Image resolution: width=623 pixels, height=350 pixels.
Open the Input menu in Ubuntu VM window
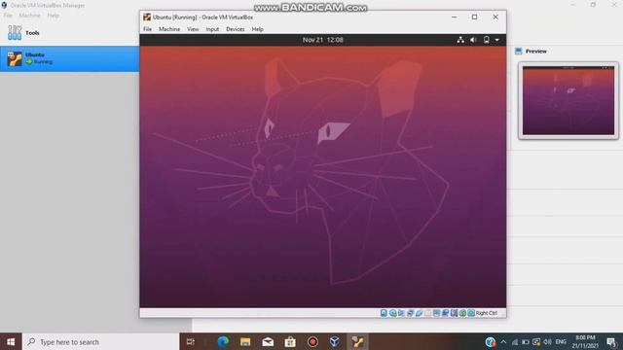[212, 29]
